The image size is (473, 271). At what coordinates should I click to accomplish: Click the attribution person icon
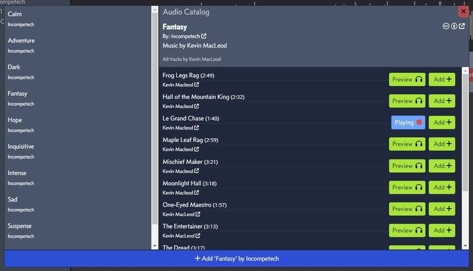(454, 26)
